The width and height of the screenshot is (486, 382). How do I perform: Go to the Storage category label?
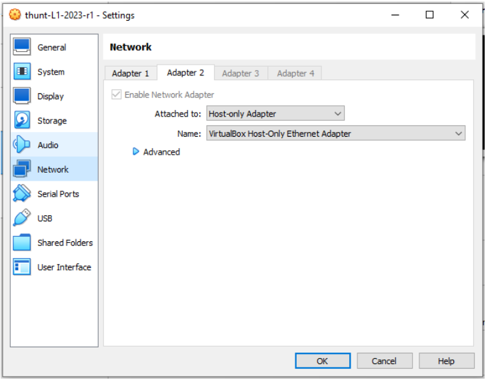click(x=52, y=121)
